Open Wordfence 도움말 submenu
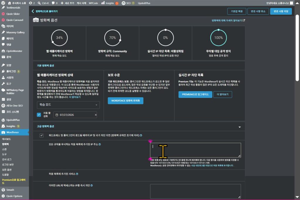 (x=5, y=175)
